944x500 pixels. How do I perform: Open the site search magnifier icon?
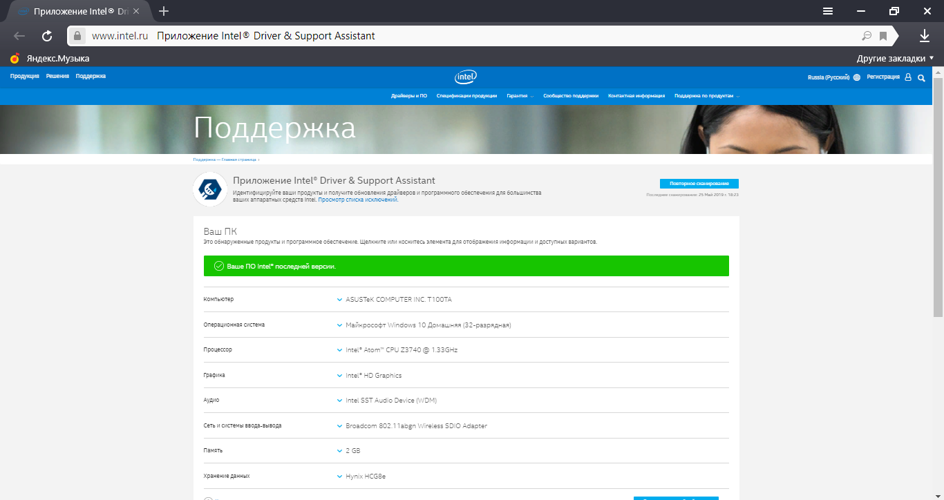(921, 77)
